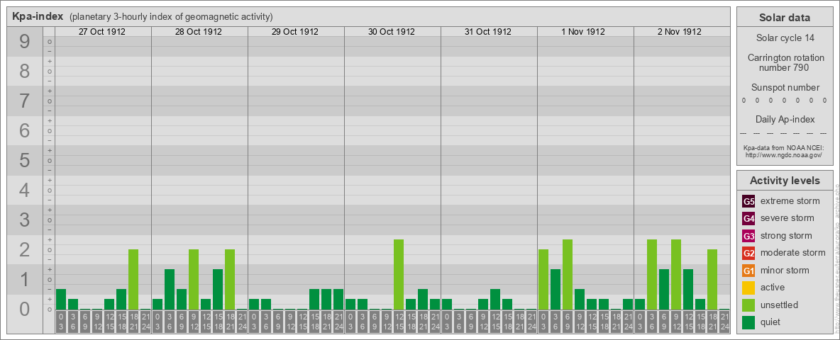The image size is (840, 340).
Task: Click the 0-3 hour label under 27 Oct
Action: tap(61, 322)
